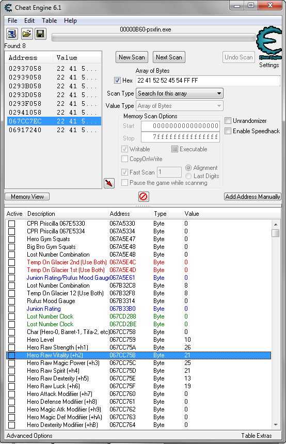Click the Address column header in results
286x444 pixels.
coord(29,58)
